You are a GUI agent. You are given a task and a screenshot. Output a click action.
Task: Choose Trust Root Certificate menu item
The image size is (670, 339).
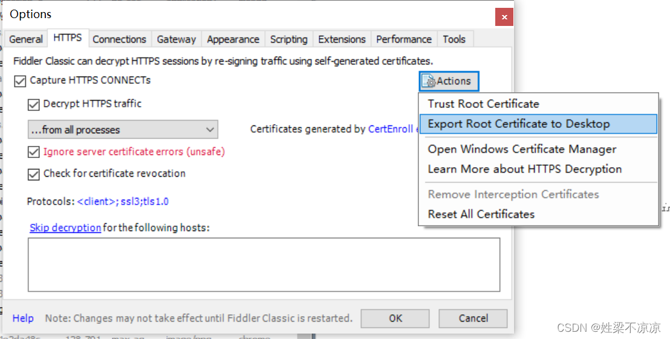(538, 104)
